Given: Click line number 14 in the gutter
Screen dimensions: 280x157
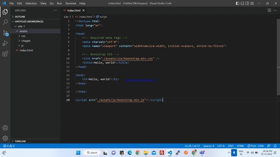Looking at the screenshot, I should tap(68, 75).
